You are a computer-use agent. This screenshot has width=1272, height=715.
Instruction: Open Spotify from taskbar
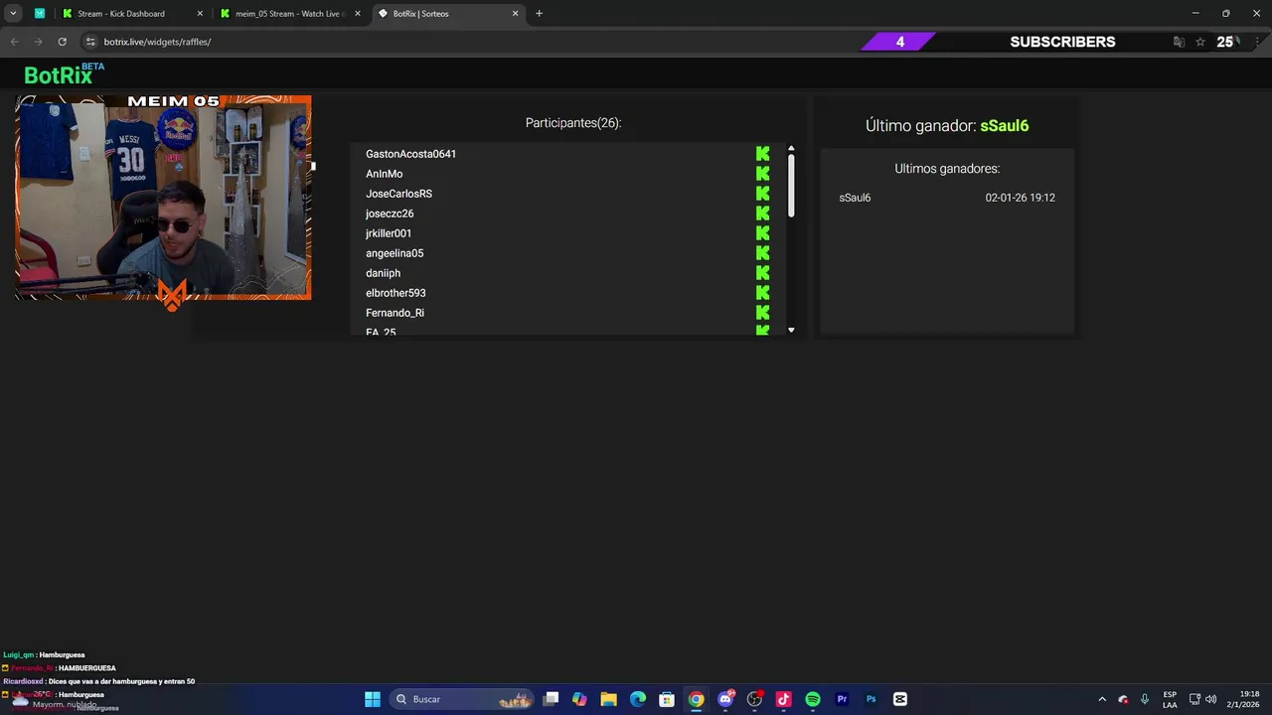[x=813, y=699]
